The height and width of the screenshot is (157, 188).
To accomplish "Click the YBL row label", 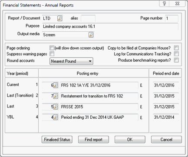I will 10,117.
